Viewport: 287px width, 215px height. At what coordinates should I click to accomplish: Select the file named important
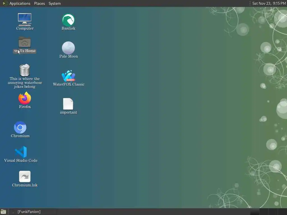68,104
